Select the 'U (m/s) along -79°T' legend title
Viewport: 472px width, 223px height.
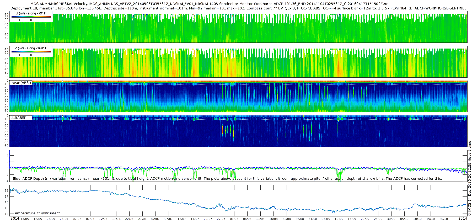[x=30, y=13]
